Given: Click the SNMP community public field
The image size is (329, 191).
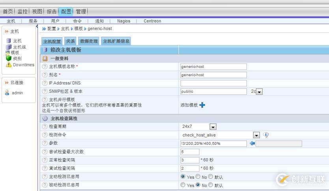Looking at the screenshot, I should (213, 92).
